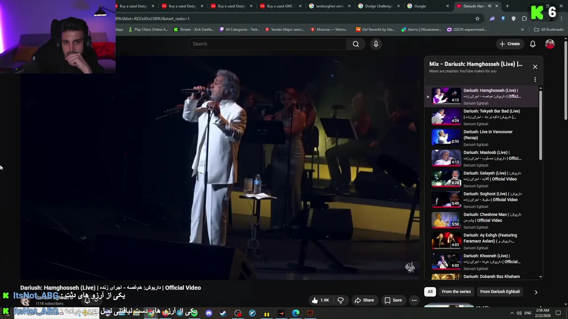568x319 pixels.
Task: Select the From the series chip
Action: click(456, 292)
